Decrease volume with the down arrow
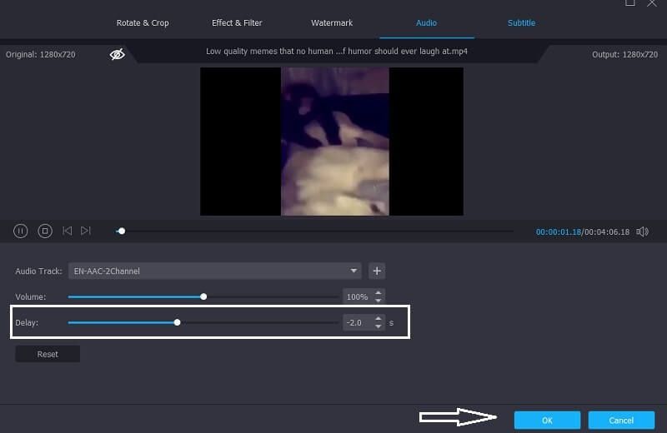This screenshot has width=667, height=433. tap(379, 301)
